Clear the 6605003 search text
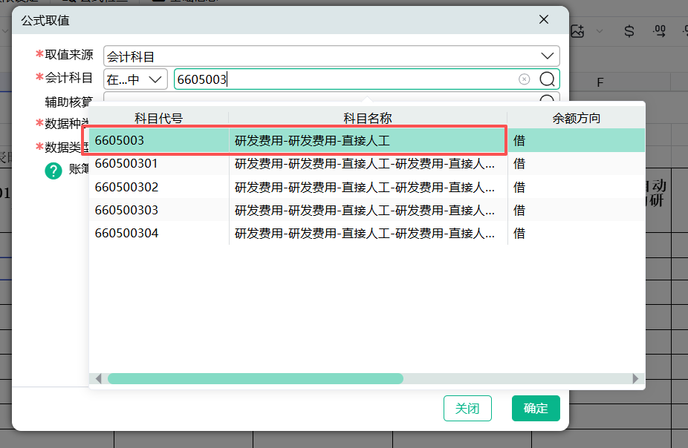The width and height of the screenshot is (688, 448). [x=524, y=79]
